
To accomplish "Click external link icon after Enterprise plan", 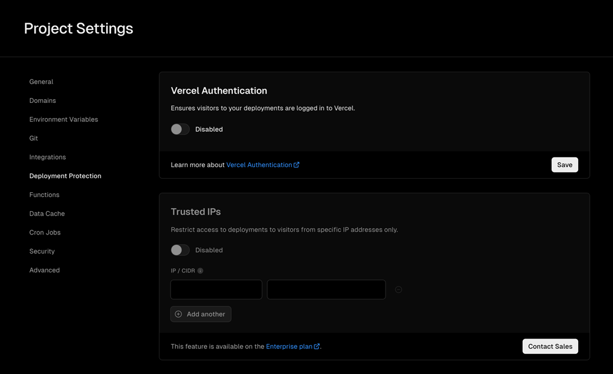I will click(x=317, y=346).
